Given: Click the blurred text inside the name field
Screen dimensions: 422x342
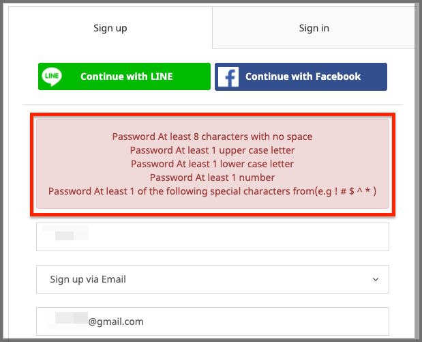Looking at the screenshot, I should tap(65, 233).
